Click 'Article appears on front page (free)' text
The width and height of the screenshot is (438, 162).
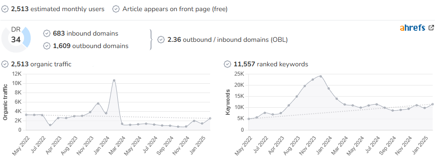(175, 9)
